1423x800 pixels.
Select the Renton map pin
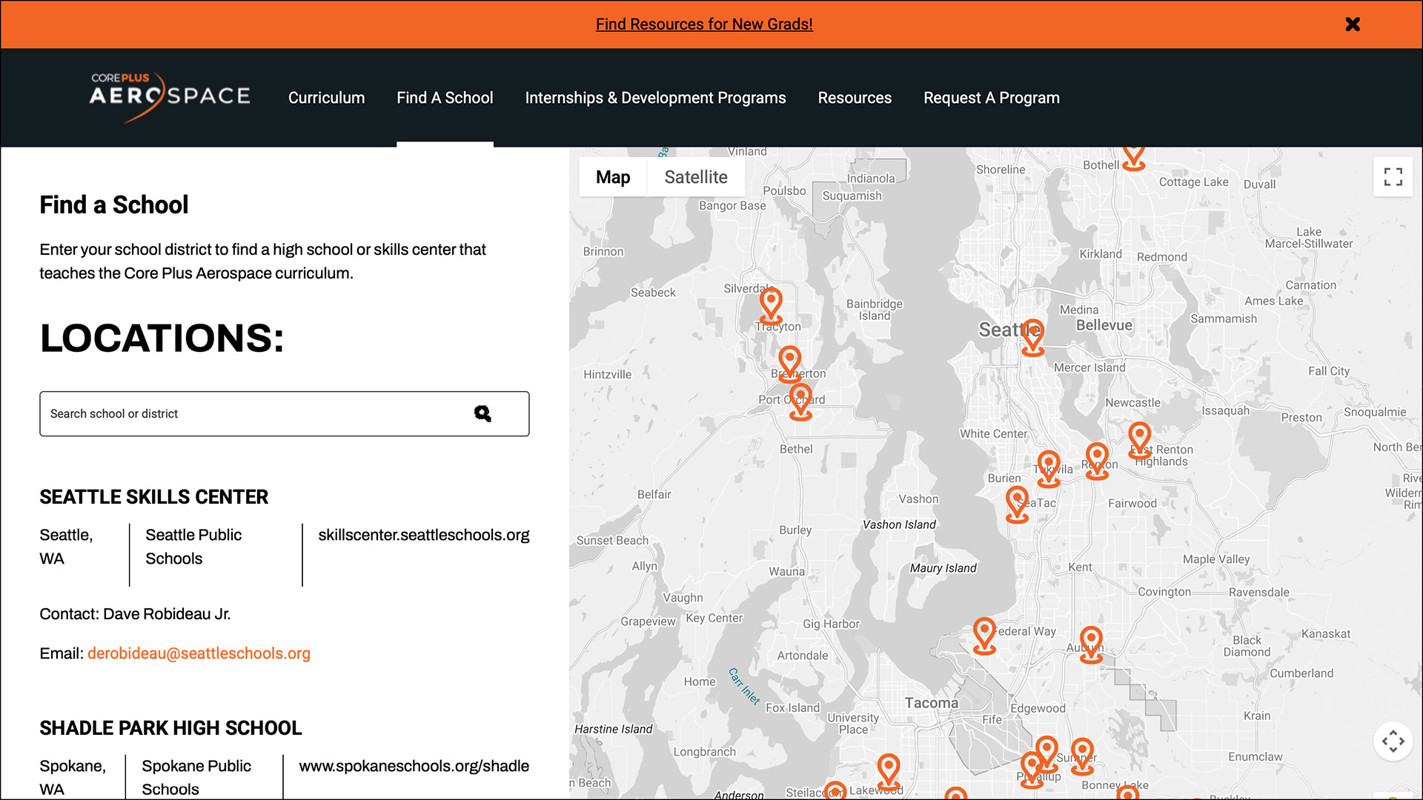tap(1097, 461)
